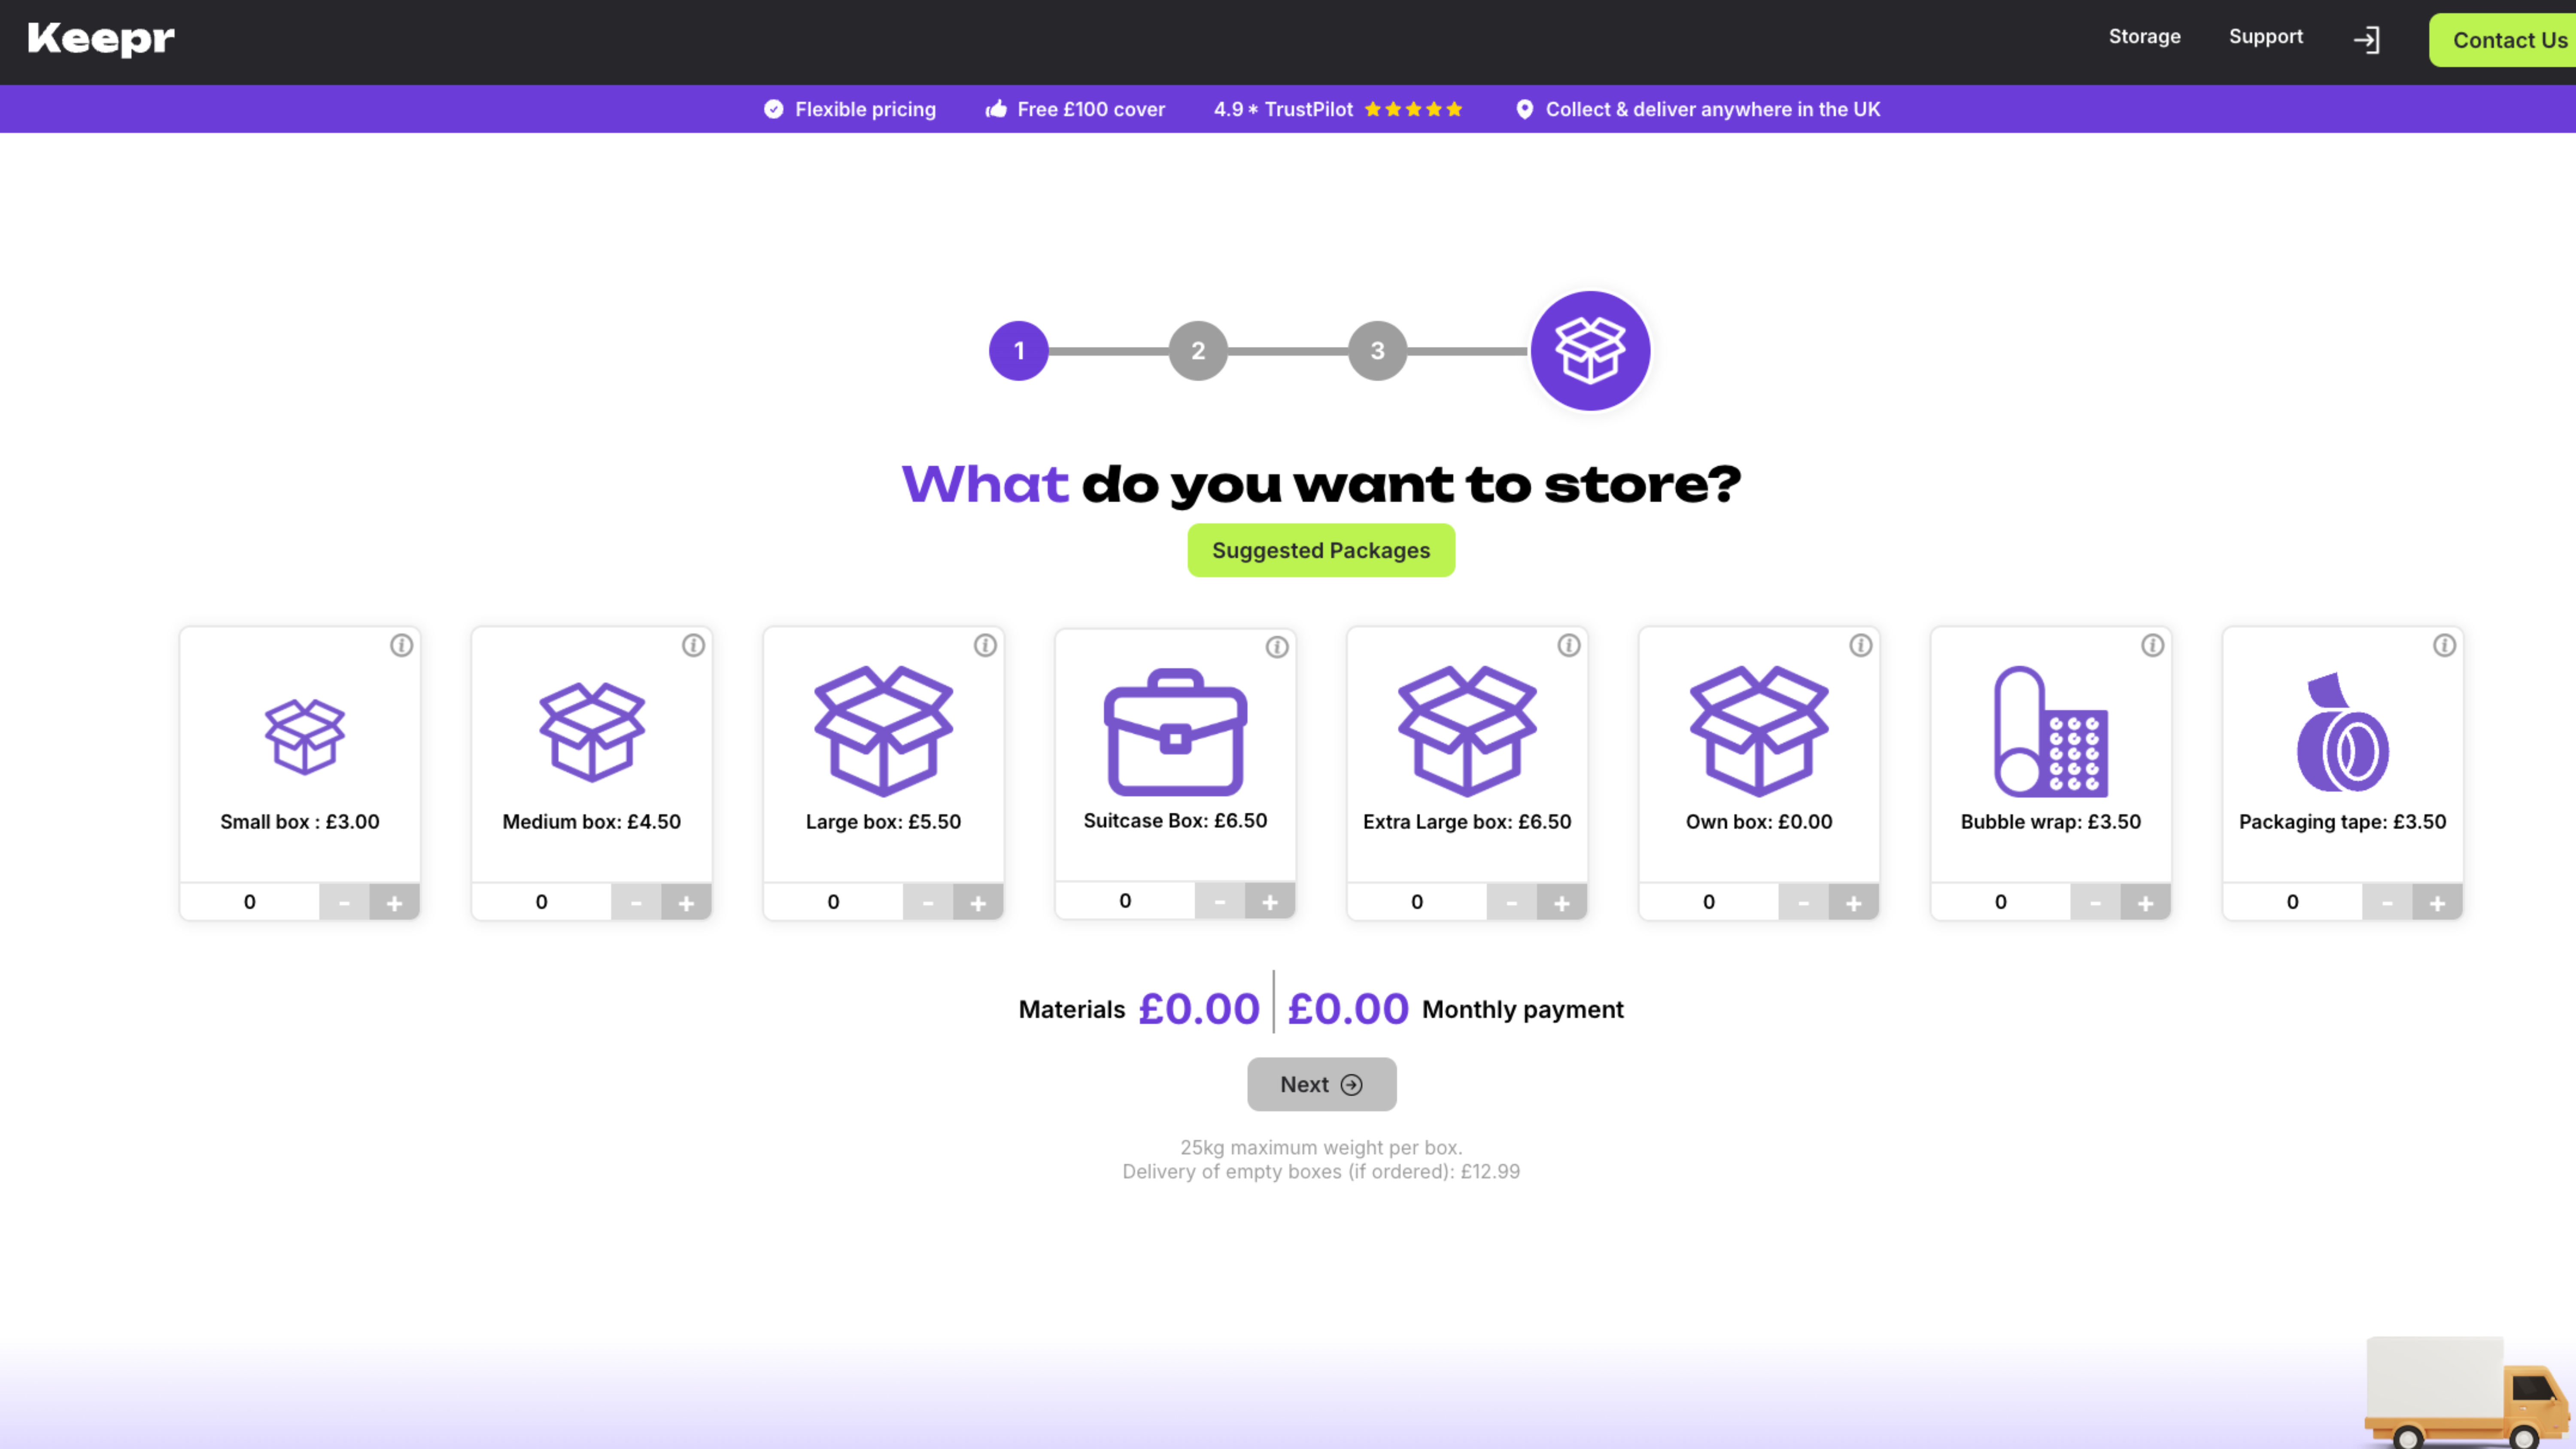Screen dimensions: 2576x1449
Task: Decrease Own box quantity
Action: tap(1803, 902)
